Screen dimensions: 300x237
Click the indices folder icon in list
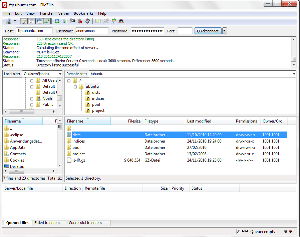[69, 141]
